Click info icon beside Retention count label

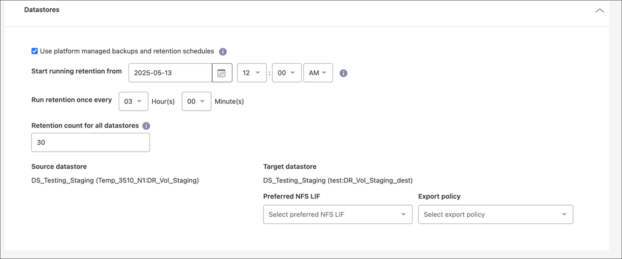pos(146,126)
